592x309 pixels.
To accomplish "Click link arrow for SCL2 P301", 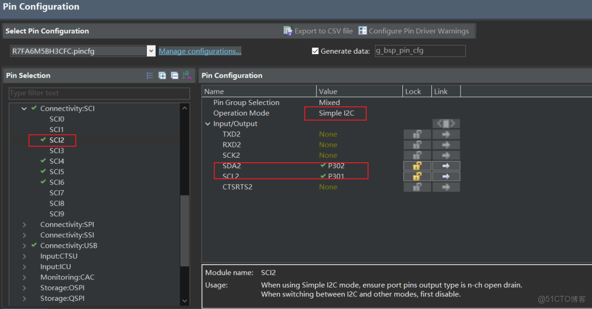I will tap(446, 176).
